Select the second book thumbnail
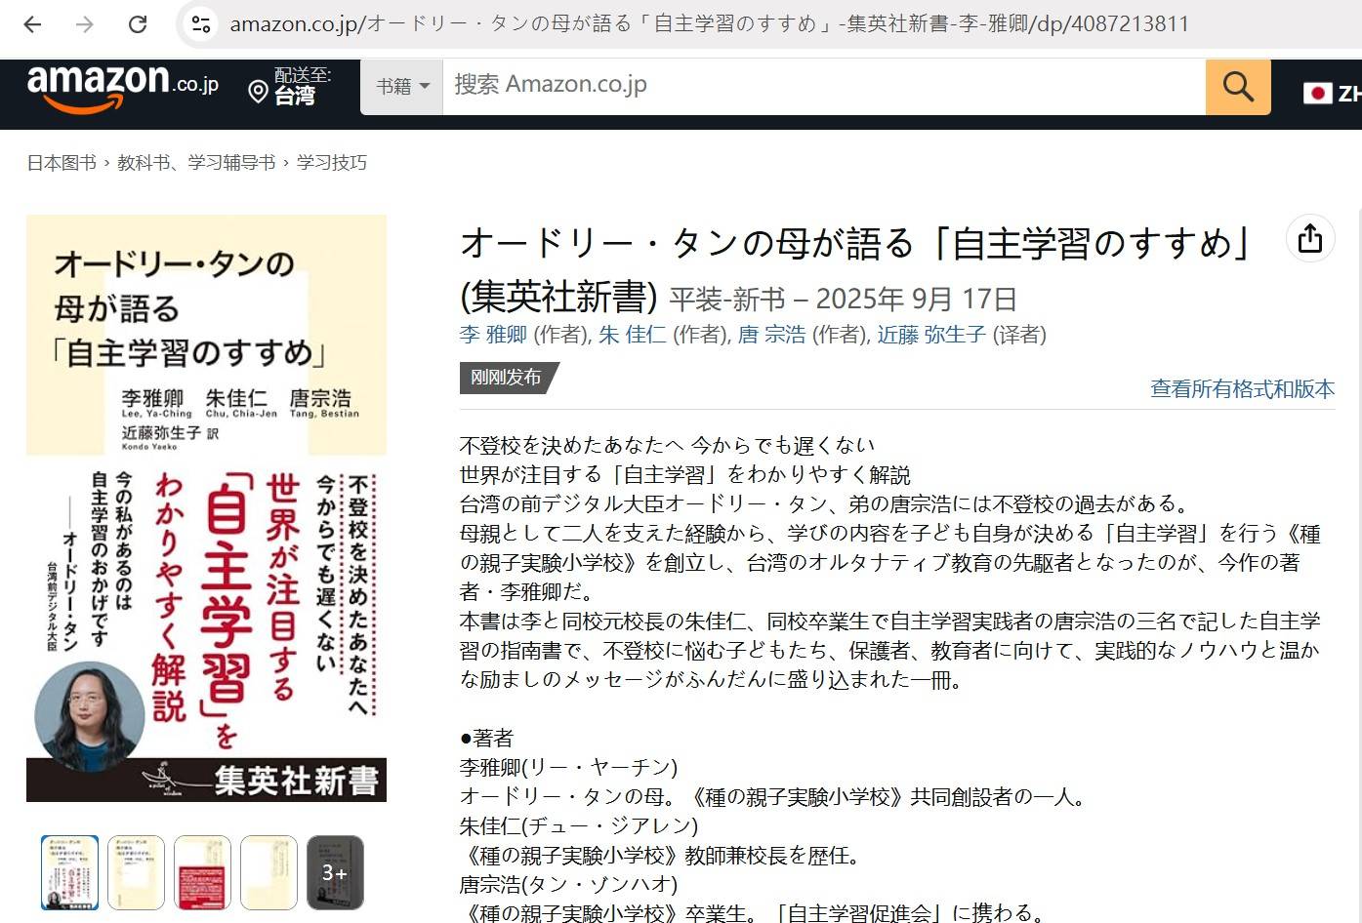Viewport: 1362px width, 923px height. pos(136,872)
